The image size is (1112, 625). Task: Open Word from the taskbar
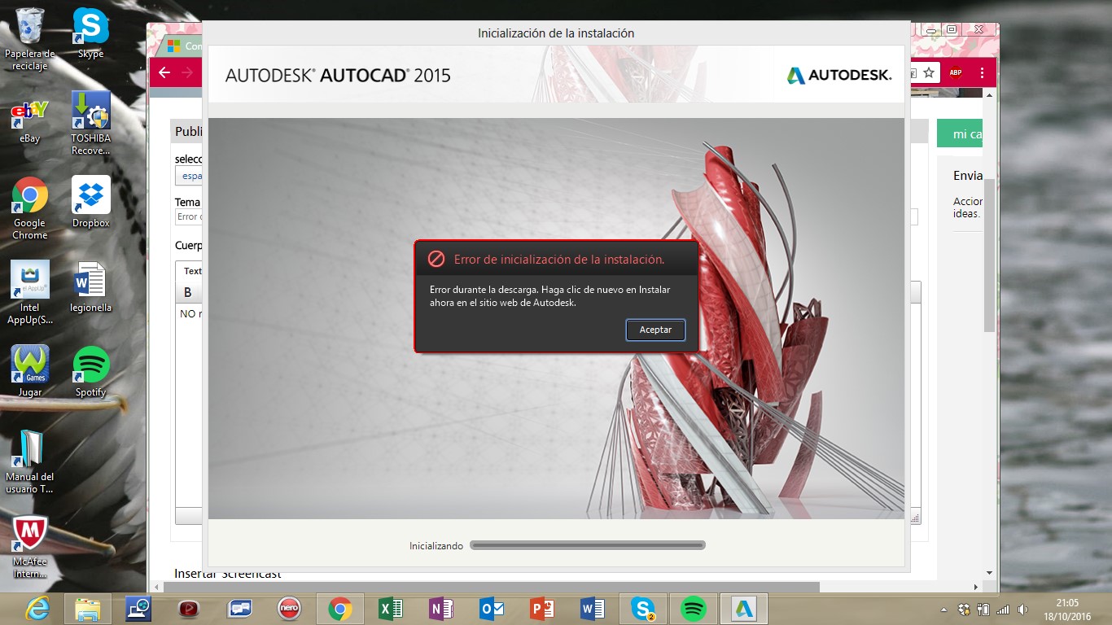tap(593, 609)
